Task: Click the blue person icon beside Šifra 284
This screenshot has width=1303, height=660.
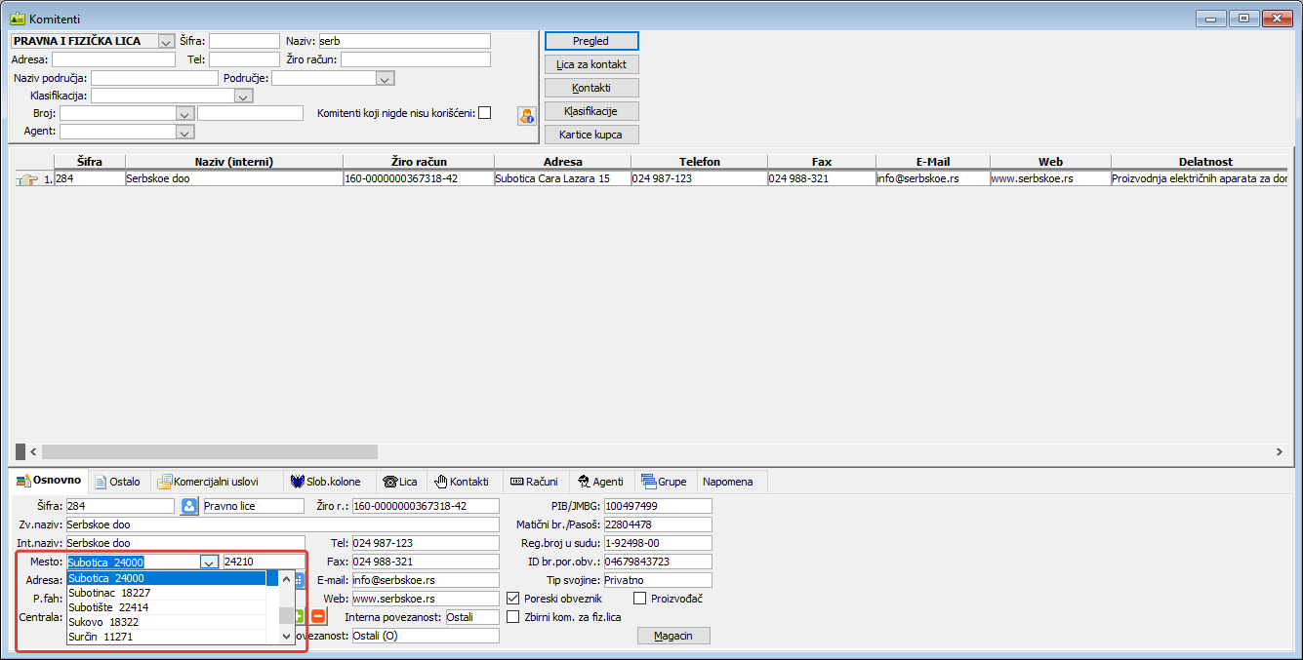Action: [189, 506]
